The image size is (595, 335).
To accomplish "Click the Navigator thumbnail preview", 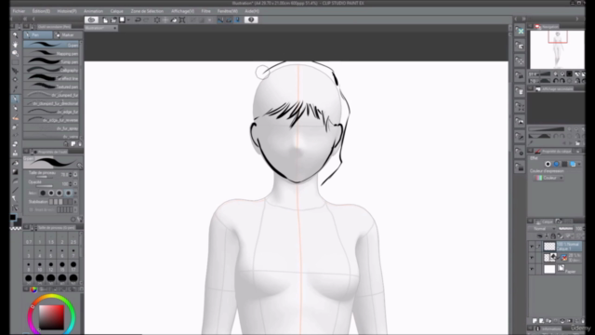I will click(x=557, y=49).
